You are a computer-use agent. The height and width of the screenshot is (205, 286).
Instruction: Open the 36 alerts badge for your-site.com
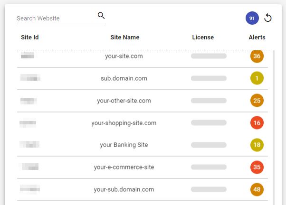[257, 56]
